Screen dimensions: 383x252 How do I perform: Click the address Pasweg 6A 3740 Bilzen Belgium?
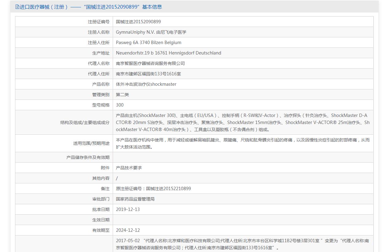(x=149, y=43)
